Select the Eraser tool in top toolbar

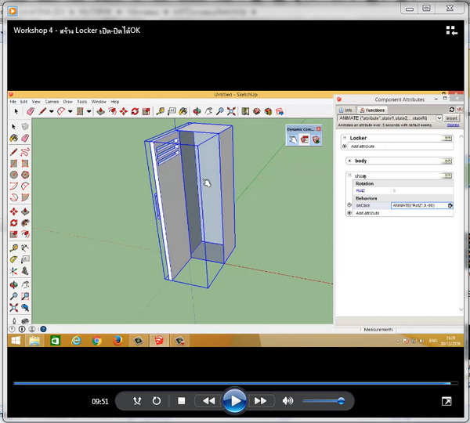31,111
